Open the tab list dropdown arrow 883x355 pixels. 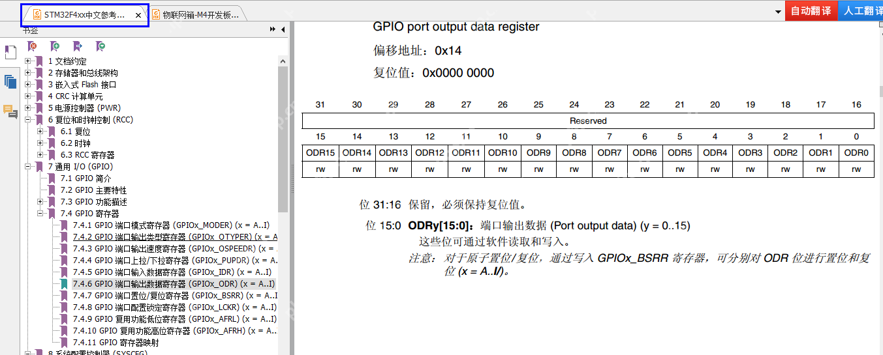(778, 12)
